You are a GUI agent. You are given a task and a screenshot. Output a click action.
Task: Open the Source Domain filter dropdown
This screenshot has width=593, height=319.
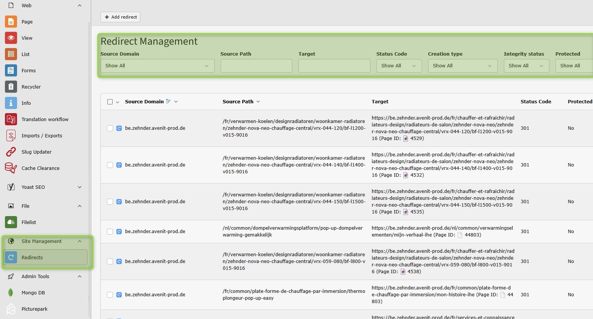click(157, 66)
